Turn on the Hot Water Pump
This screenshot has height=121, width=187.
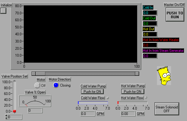(x=133, y=92)
